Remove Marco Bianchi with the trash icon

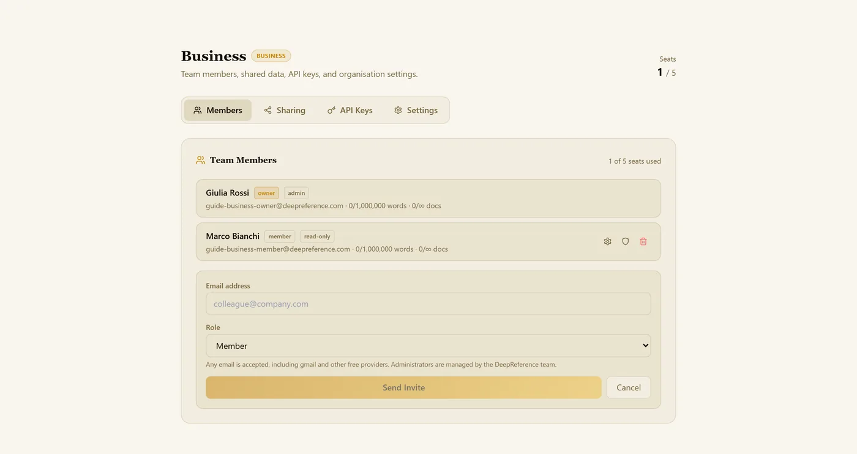[x=643, y=241]
